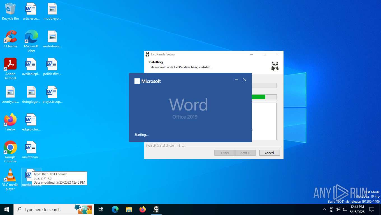Select the moduleyo... image file icon
The width and height of the screenshot is (381, 215).
click(52, 11)
